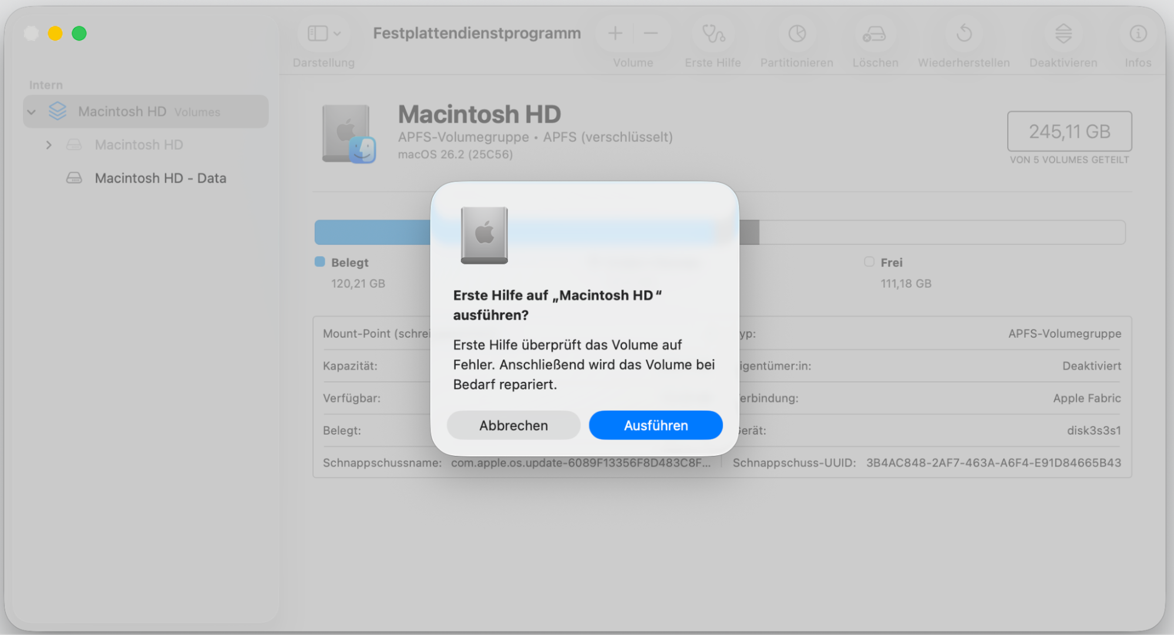The width and height of the screenshot is (1174, 635).
Task: Click the Festplattendienstprogramm window title
Action: [x=477, y=33]
